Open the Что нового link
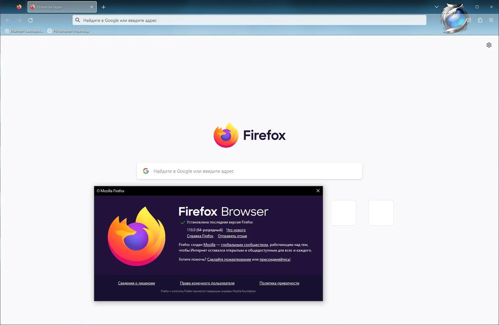Viewport: 499px width, 325px height. [x=236, y=230]
